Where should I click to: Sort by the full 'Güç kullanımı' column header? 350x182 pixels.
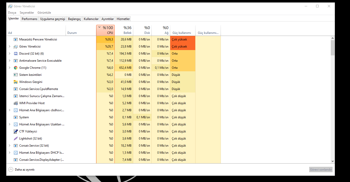tap(183, 30)
